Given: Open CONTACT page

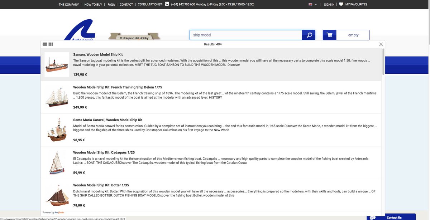Looking at the screenshot, I should pyautogui.click(x=126, y=5).
